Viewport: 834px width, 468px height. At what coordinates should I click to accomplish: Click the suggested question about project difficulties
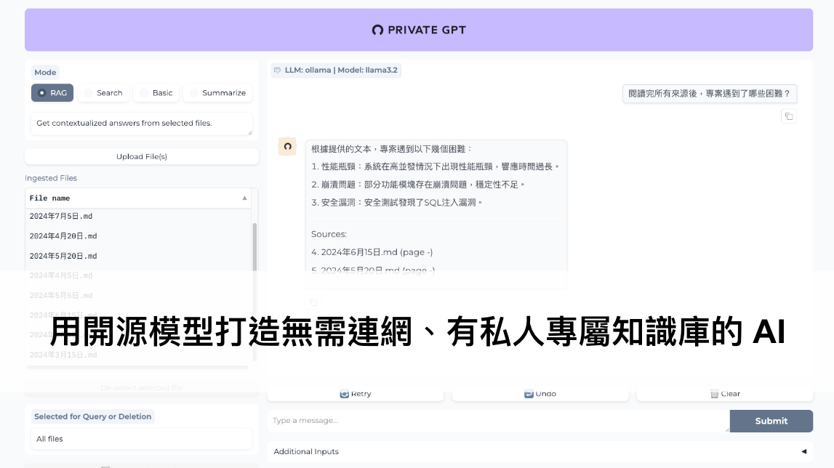[x=709, y=94]
